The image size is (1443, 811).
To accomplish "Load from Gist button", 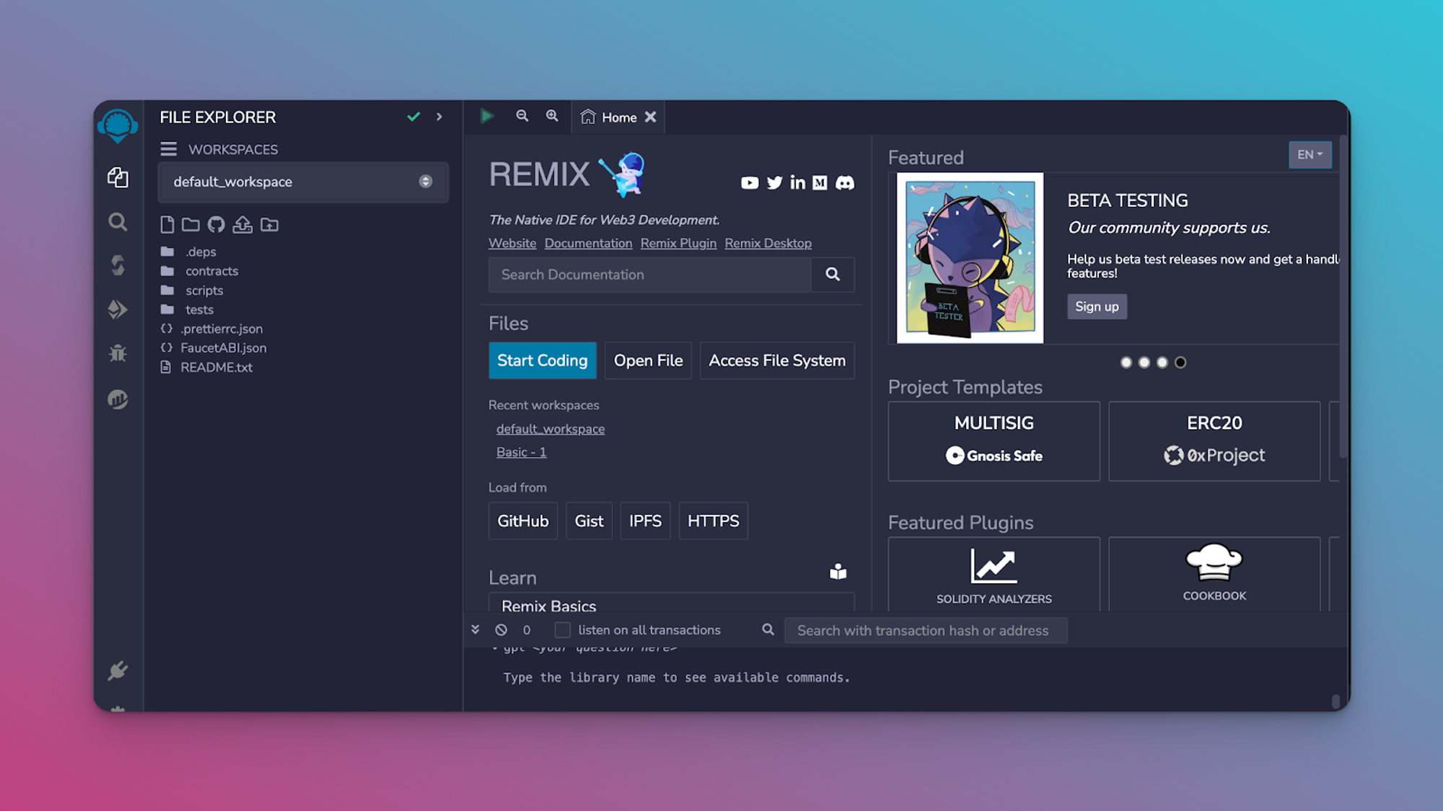I will click(589, 520).
